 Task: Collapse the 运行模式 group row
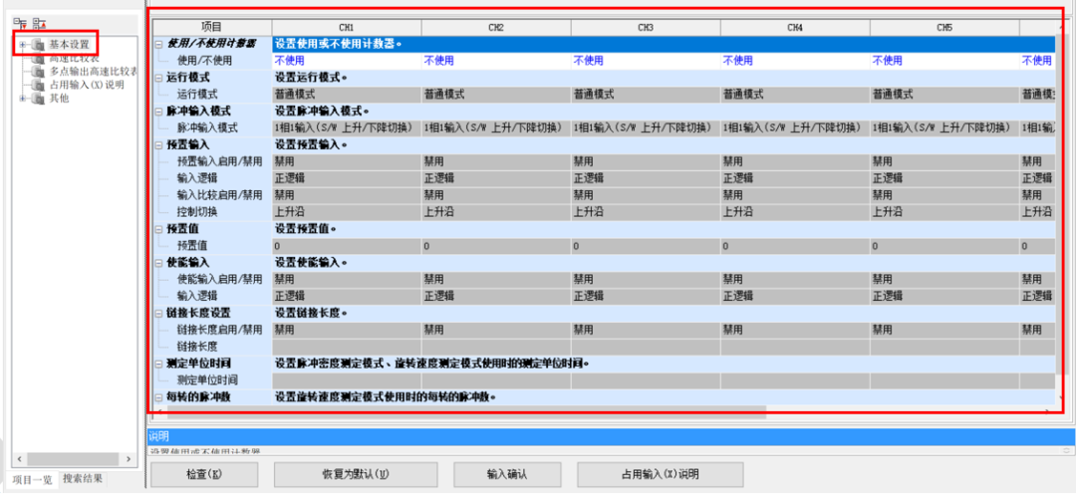pyautogui.click(x=159, y=77)
